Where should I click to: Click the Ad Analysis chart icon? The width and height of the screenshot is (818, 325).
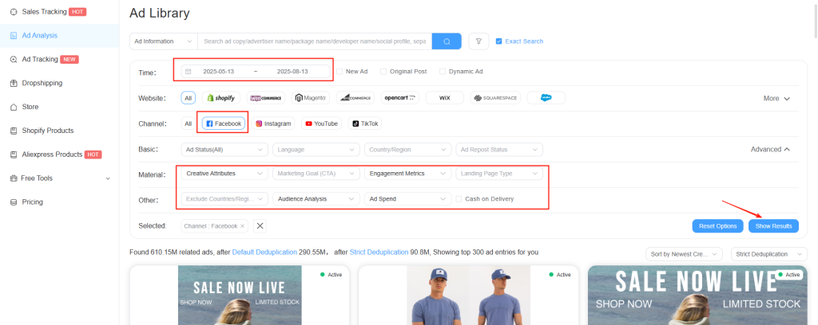pyautogui.click(x=14, y=35)
